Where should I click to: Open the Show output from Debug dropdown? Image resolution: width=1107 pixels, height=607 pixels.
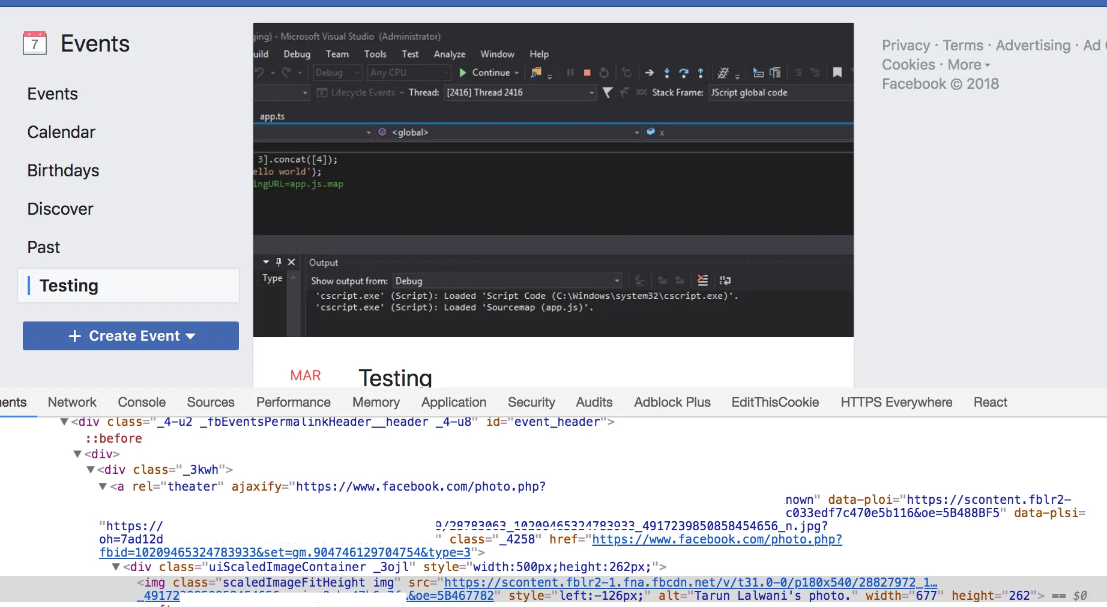(x=507, y=281)
